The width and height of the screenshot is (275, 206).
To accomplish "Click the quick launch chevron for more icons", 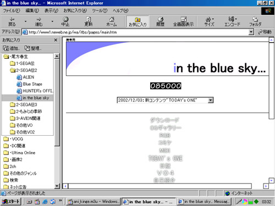I will [x=60, y=201].
